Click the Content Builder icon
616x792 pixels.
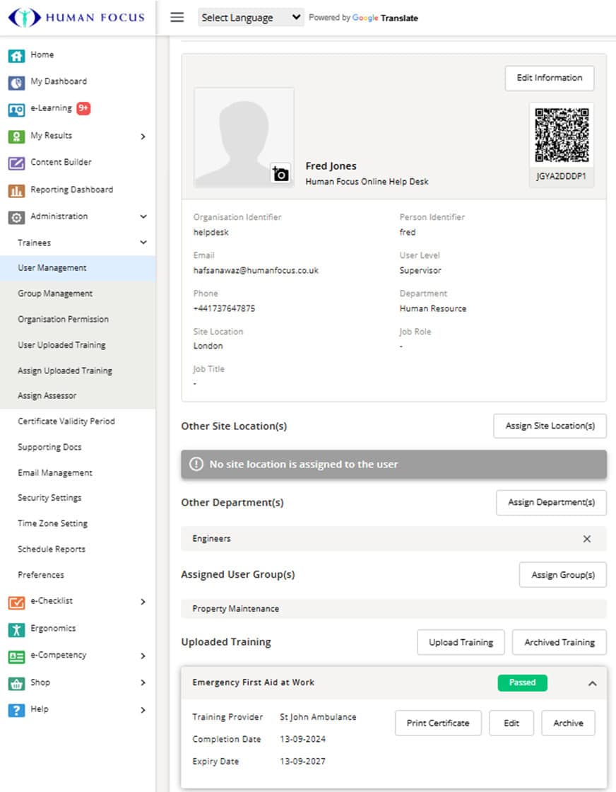coord(16,163)
